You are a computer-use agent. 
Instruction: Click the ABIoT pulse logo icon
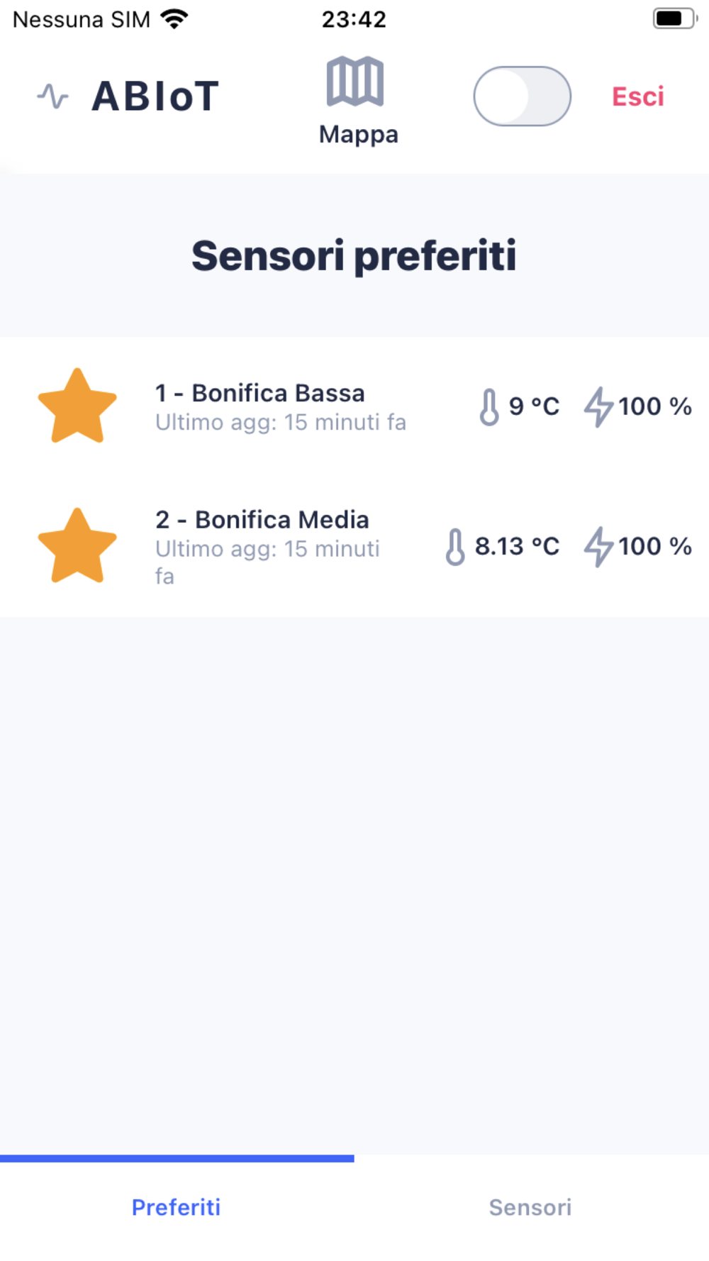[53, 96]
